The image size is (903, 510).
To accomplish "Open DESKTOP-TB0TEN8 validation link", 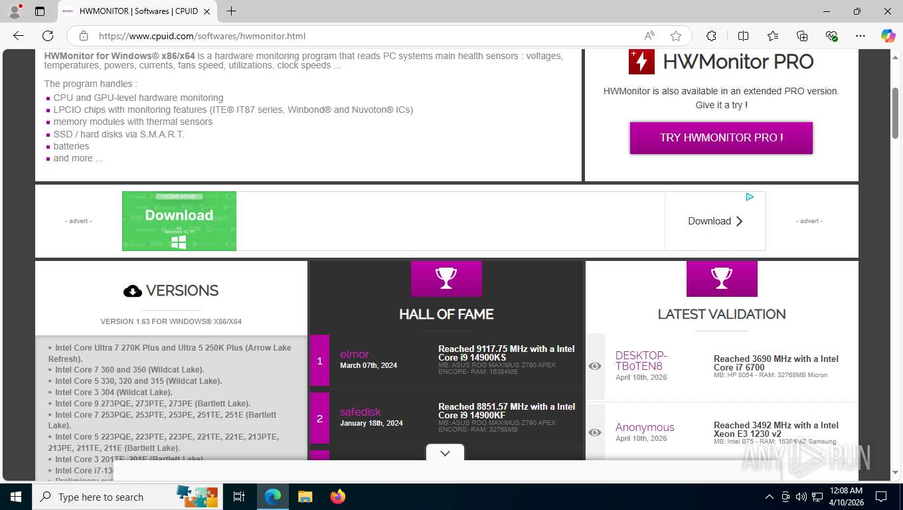I will coord(641,361).
